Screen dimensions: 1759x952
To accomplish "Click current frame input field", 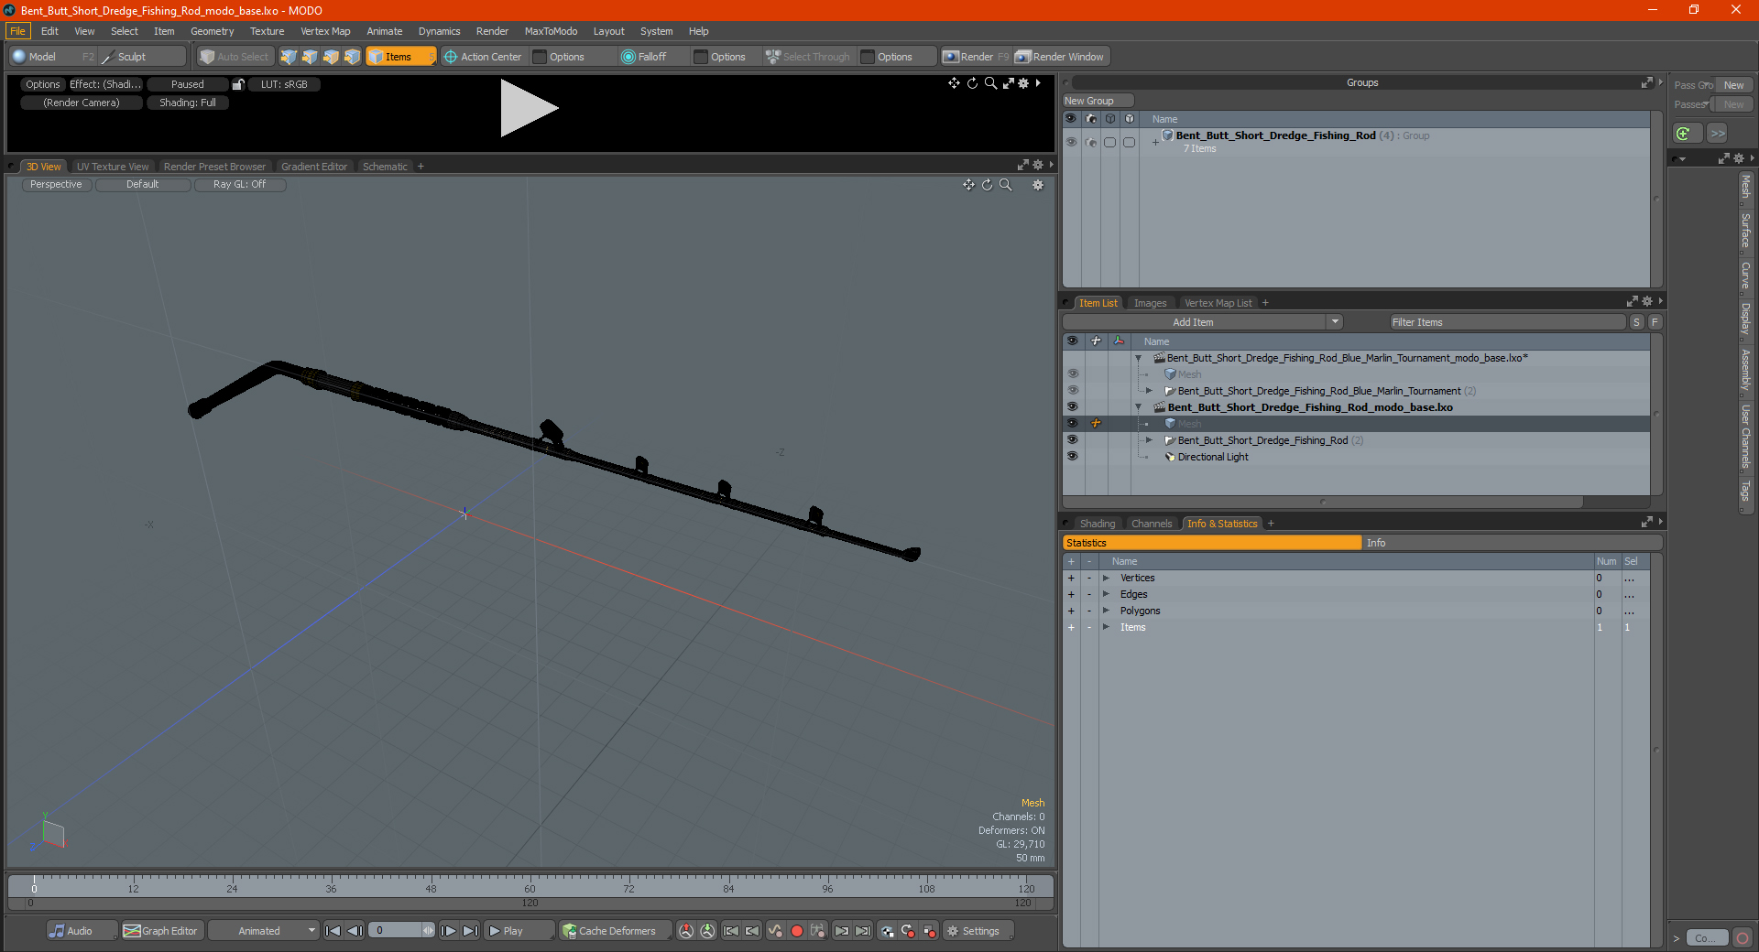I will [x=394, y=931].
